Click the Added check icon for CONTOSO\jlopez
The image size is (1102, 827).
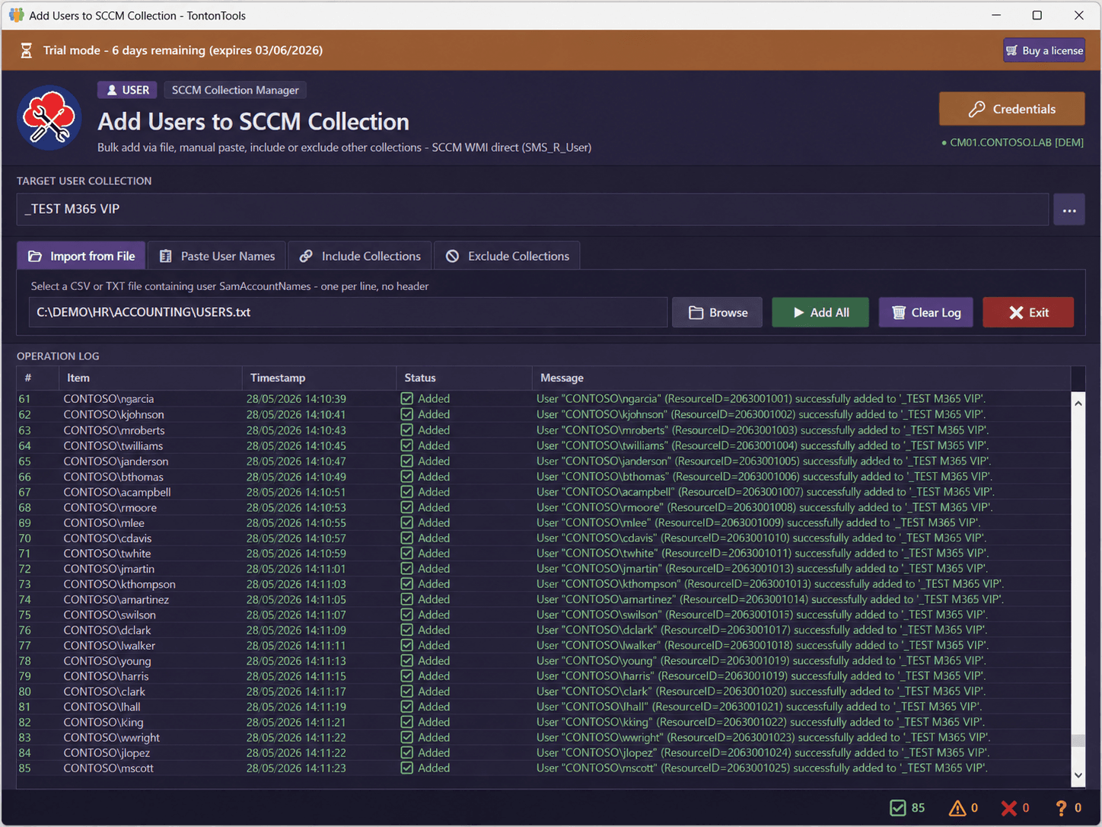click(407, 753)
